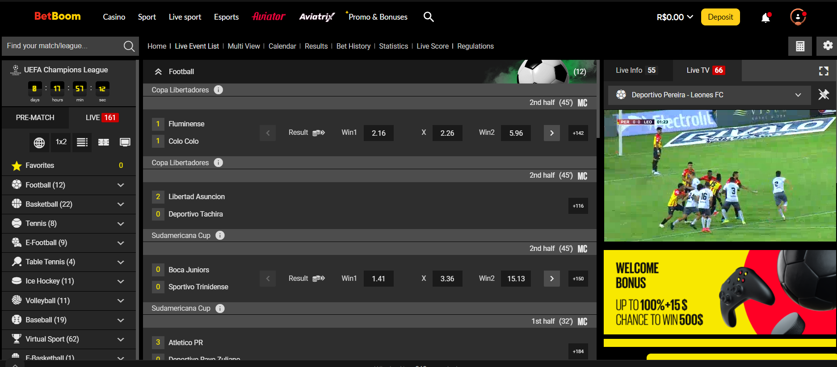The width and height of the screenshot is (837, 367).
Task: Select the list view mode icon
Action: point(82,142)
